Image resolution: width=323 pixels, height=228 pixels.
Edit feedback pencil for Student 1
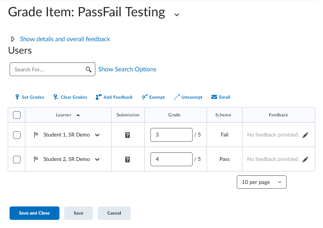click(306, 135)
